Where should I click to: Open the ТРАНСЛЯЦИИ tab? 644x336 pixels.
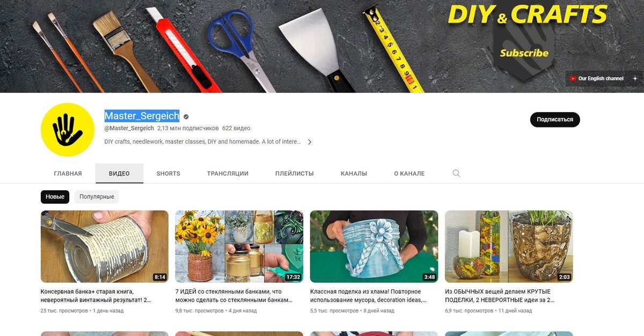coord(227,173)
